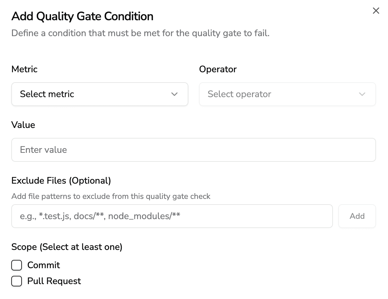Click the Operator section heading
388x299 pixels.
point(218,69)
